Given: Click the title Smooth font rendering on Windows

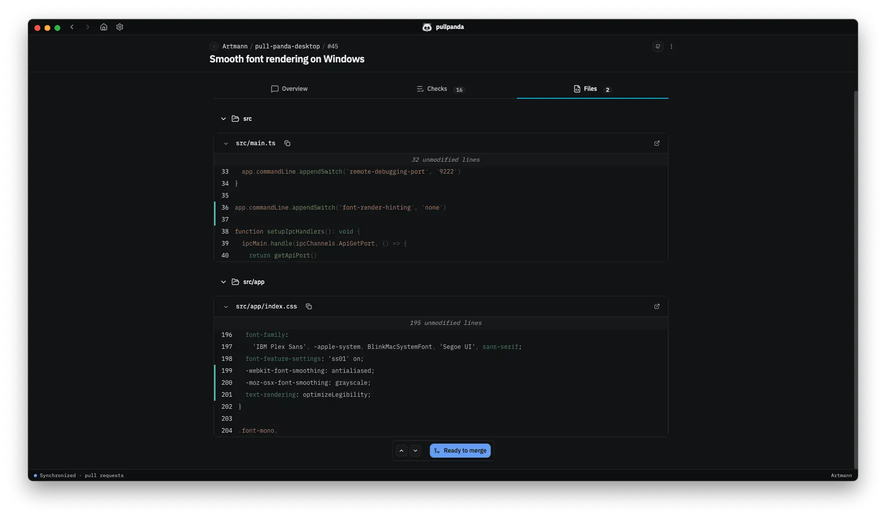Looking at the screenshot, I should click(287, 59).
